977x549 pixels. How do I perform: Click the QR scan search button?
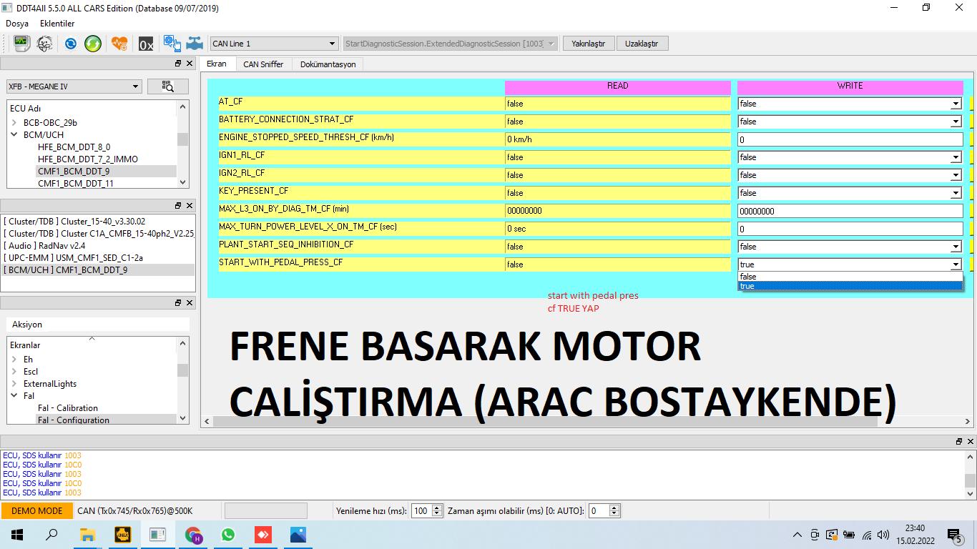click(x=168, y=86)
